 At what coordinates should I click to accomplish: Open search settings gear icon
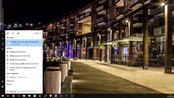pyautogui.click(x=2, y=81)
